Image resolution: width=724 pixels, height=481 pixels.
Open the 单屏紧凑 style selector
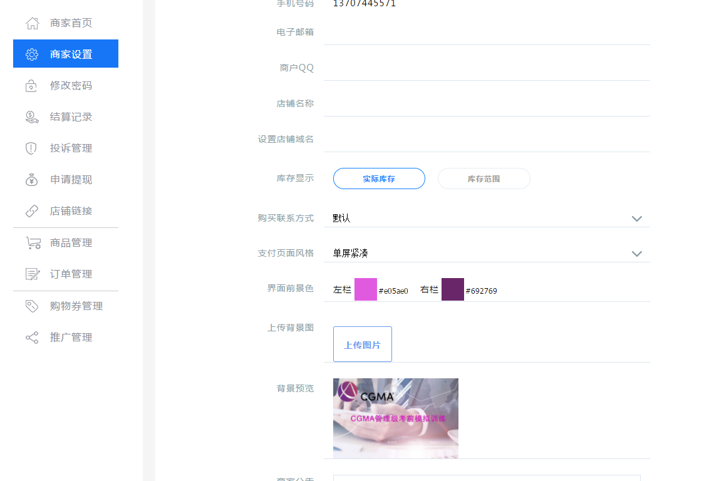[x=487, y=253]
